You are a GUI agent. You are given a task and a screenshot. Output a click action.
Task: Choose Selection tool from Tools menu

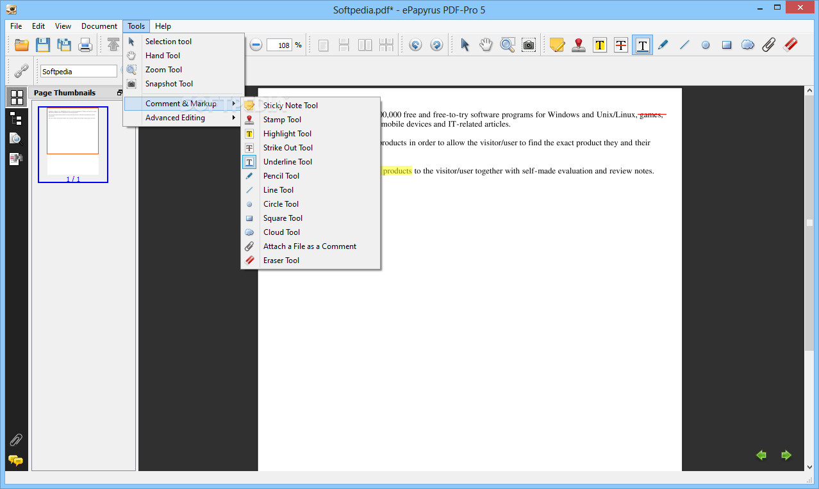pyautogui.click(x=184, y=42)
